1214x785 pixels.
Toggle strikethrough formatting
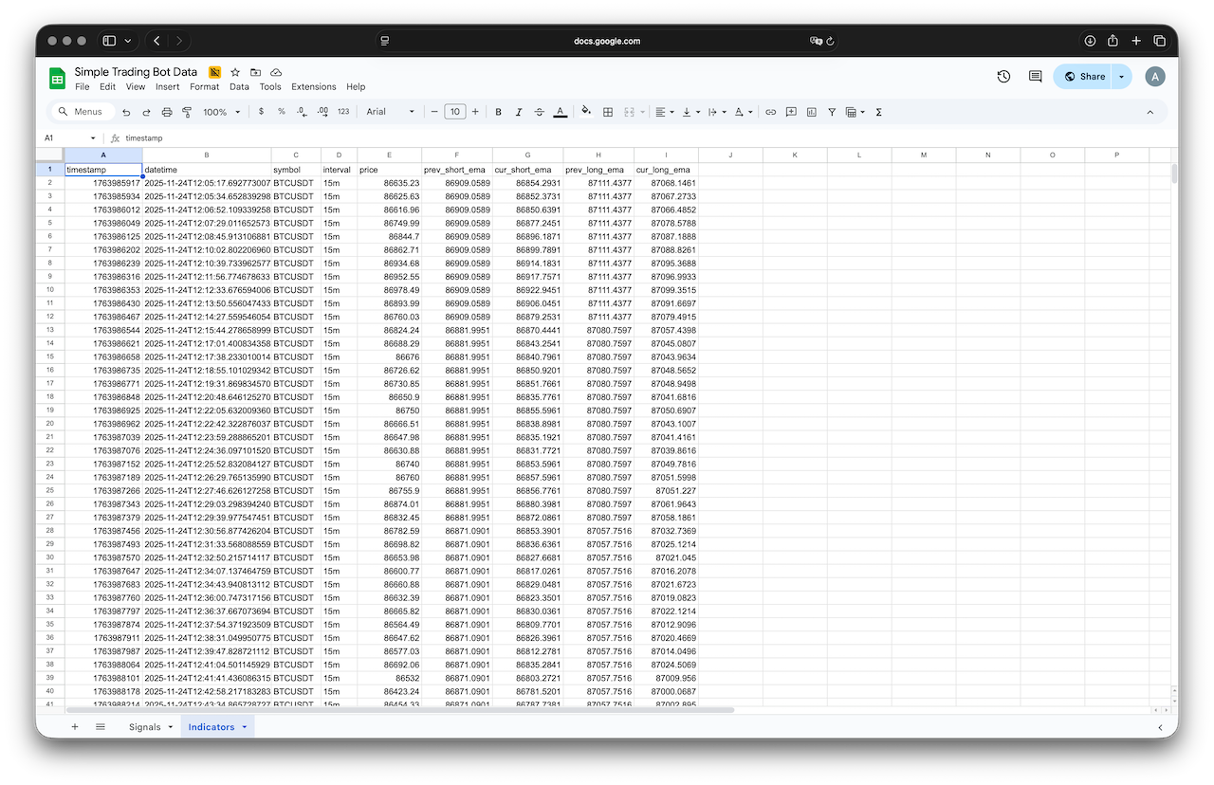[x=539, y=112]
